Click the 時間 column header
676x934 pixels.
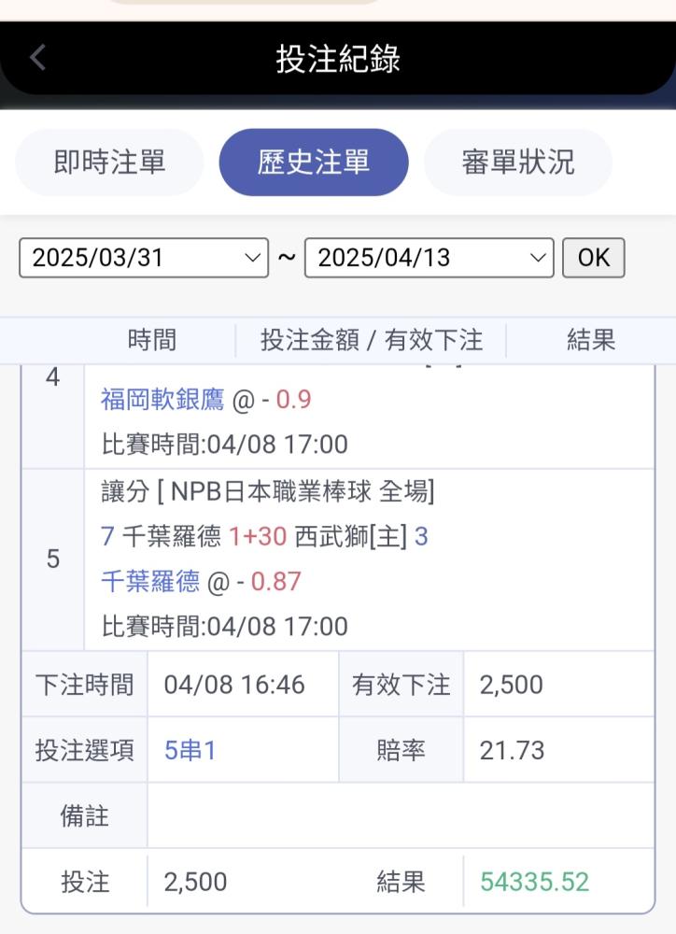tap(152, 340)
